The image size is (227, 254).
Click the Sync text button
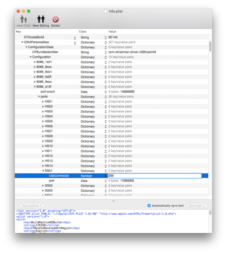tap(197, 206)
